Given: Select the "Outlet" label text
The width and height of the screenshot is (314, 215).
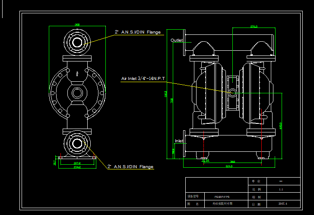Looking at the screenshot, I should pyautogui.click(x=176, y=40).
